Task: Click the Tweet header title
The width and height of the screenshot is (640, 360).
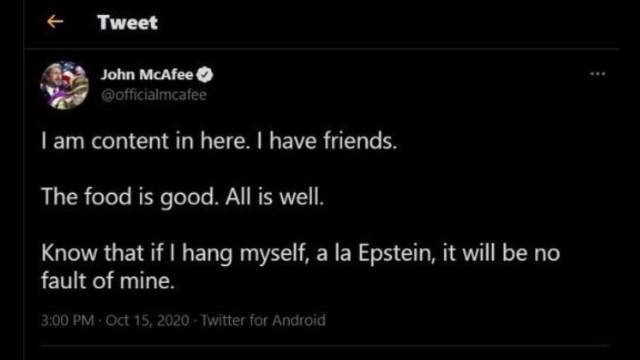Action: (127, 22)
